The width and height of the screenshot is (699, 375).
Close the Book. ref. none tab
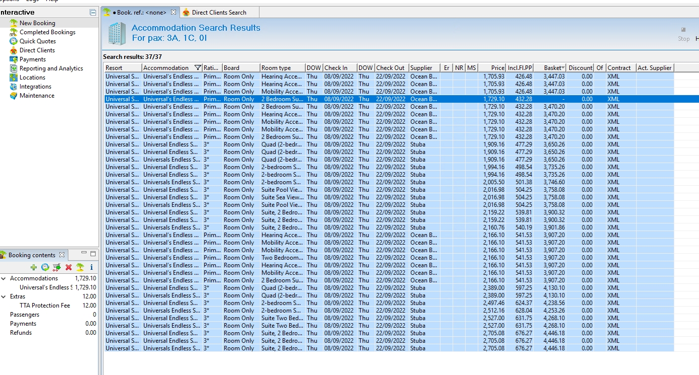coord(173,12)
